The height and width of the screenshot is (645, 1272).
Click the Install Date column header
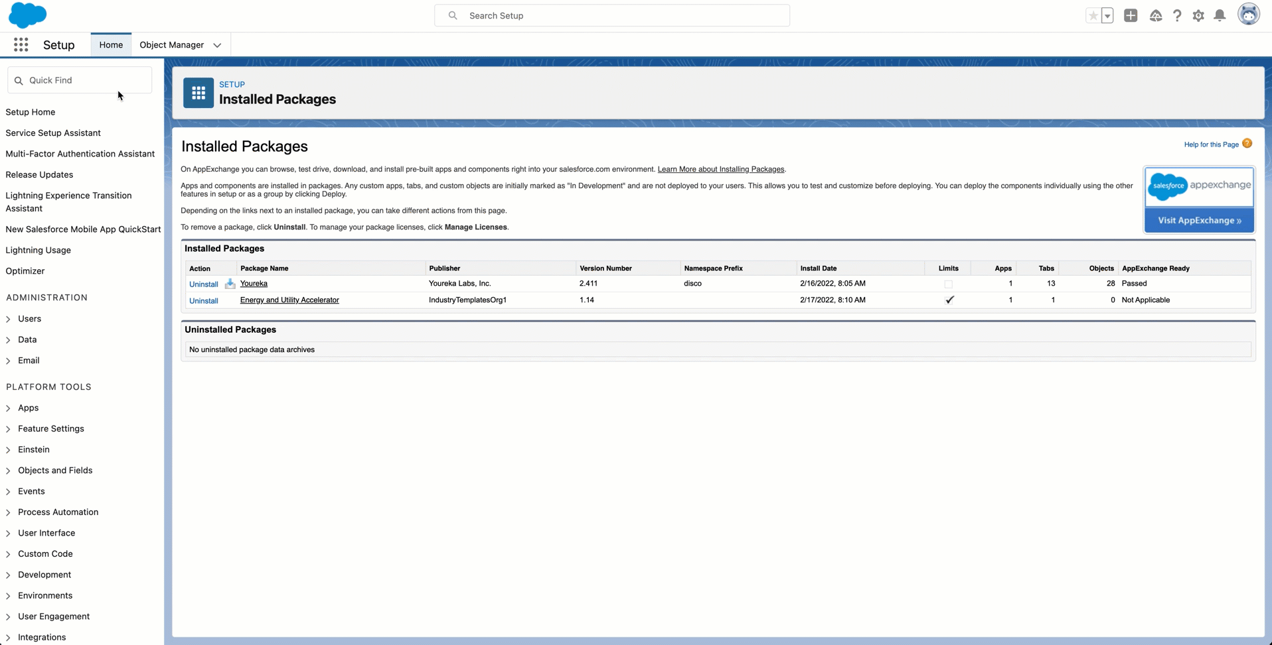point(819,268)
